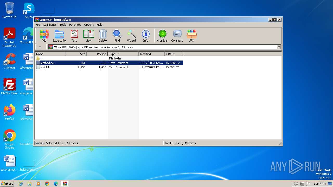Open the Commands menu
The width and height of the screenshot is (333, 187).
(x=50, y=25)
